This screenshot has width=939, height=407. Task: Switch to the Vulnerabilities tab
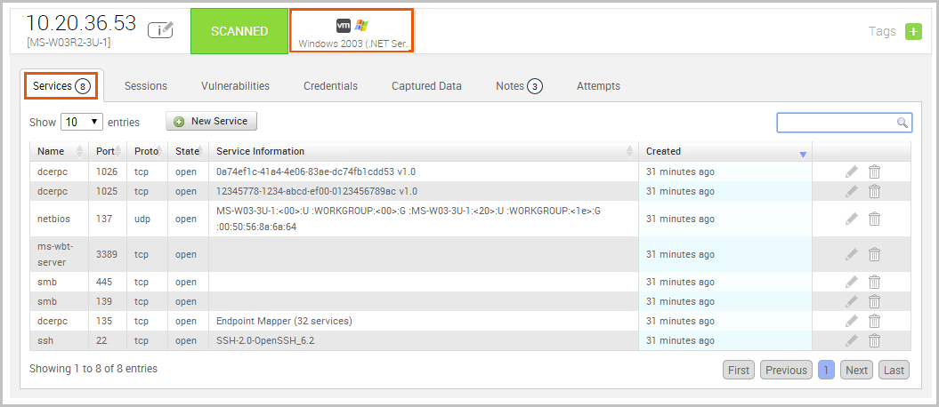pyautogui.click(x=235, y=86)
